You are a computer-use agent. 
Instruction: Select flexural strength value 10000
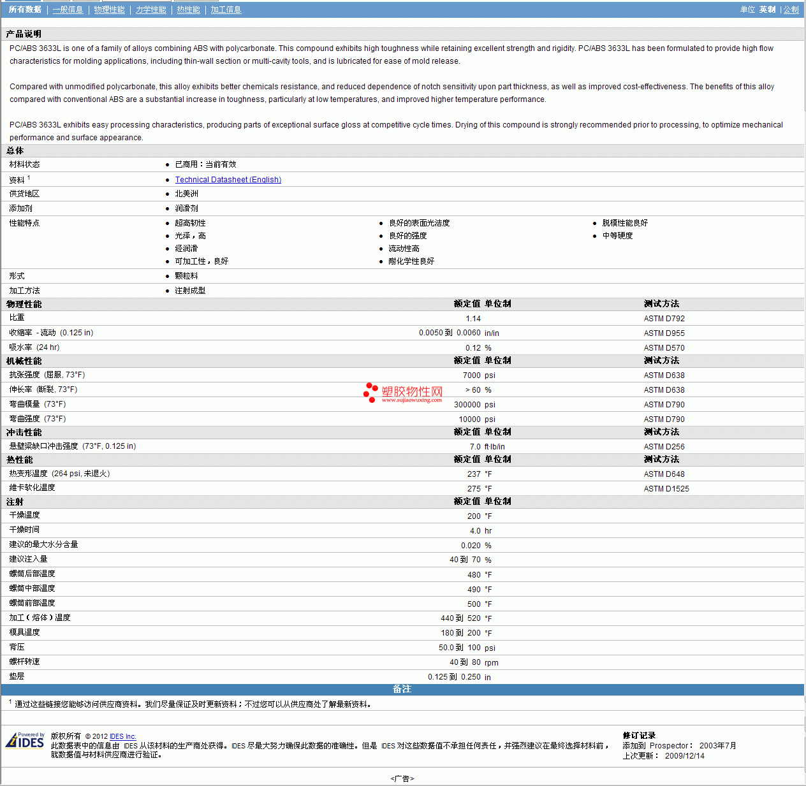pyautogui.click(x=470, y=419)
